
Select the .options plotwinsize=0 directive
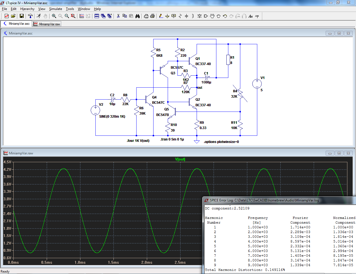221,142
